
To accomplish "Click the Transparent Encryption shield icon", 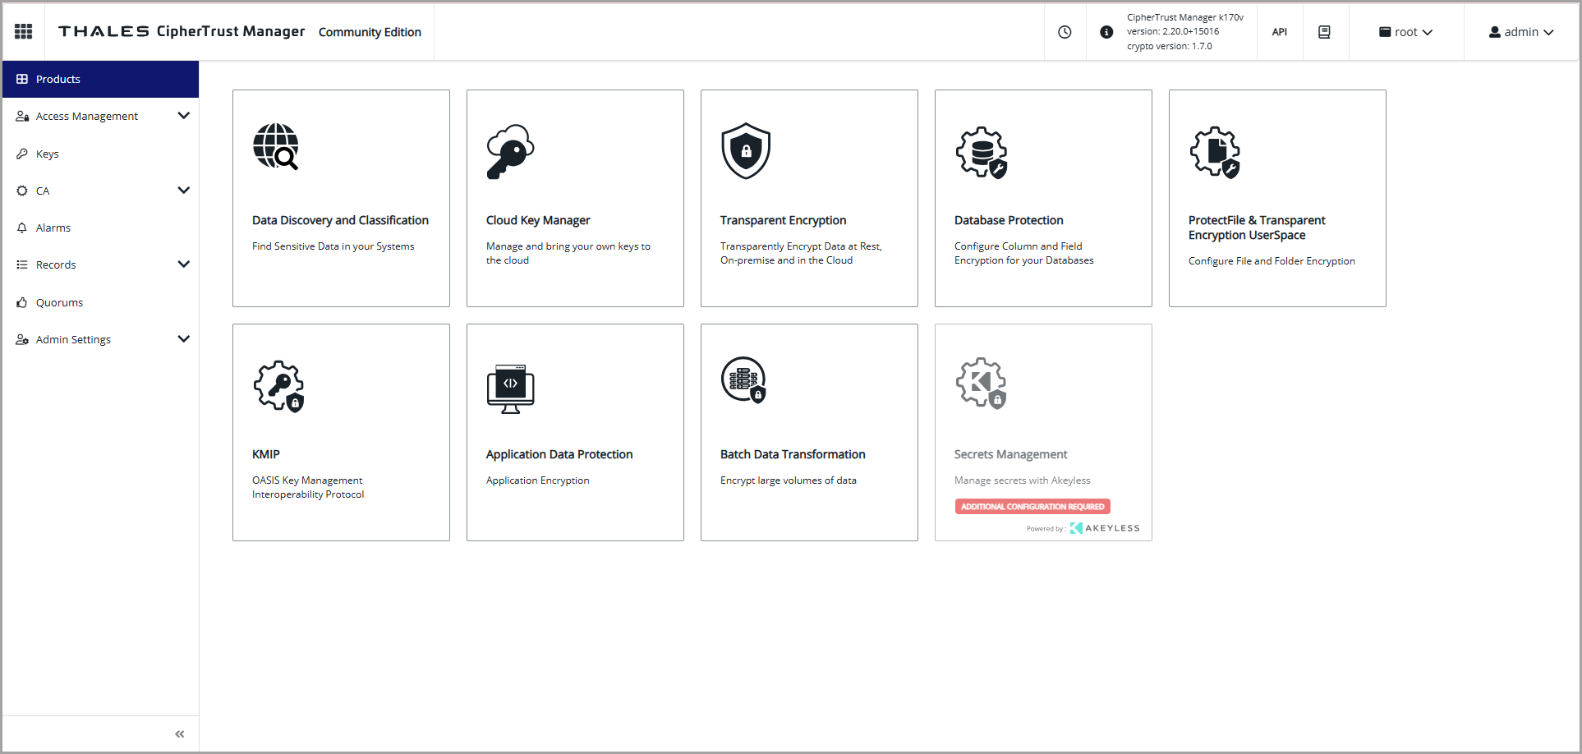I will coord(746,151).
